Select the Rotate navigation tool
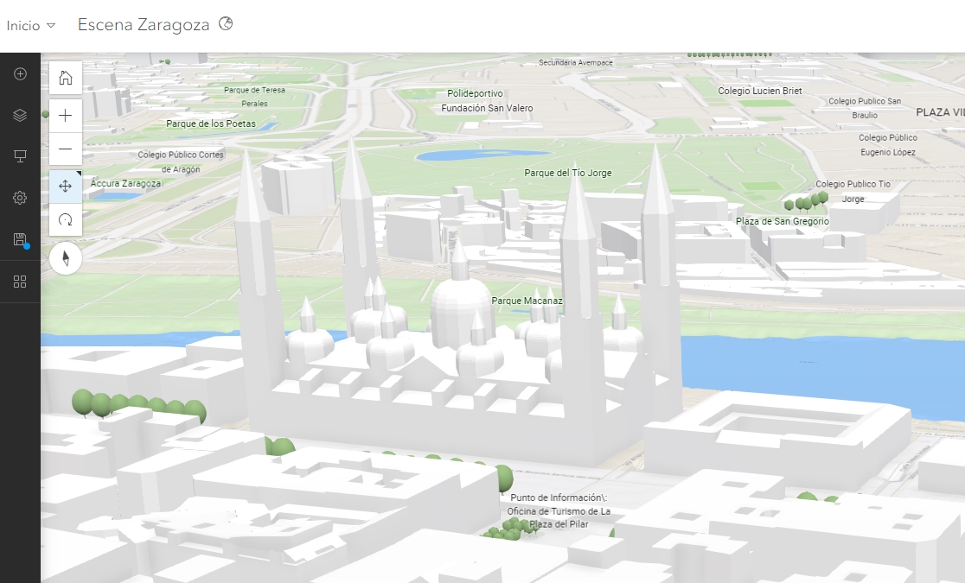Image resolution: width=965 pixels, height=583 pixels. click(65, 219)
